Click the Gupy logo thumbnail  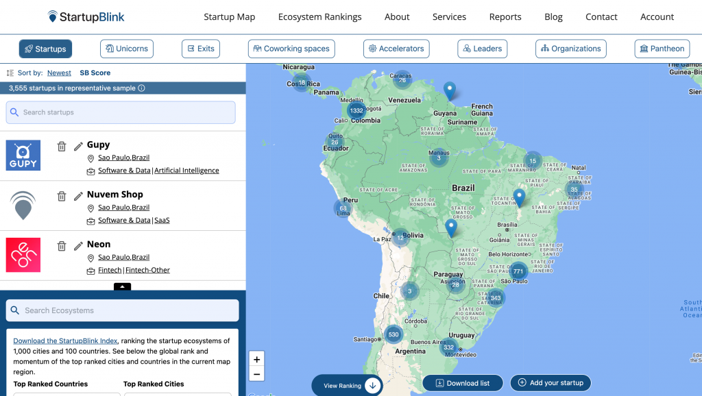(x=23, y=156)
